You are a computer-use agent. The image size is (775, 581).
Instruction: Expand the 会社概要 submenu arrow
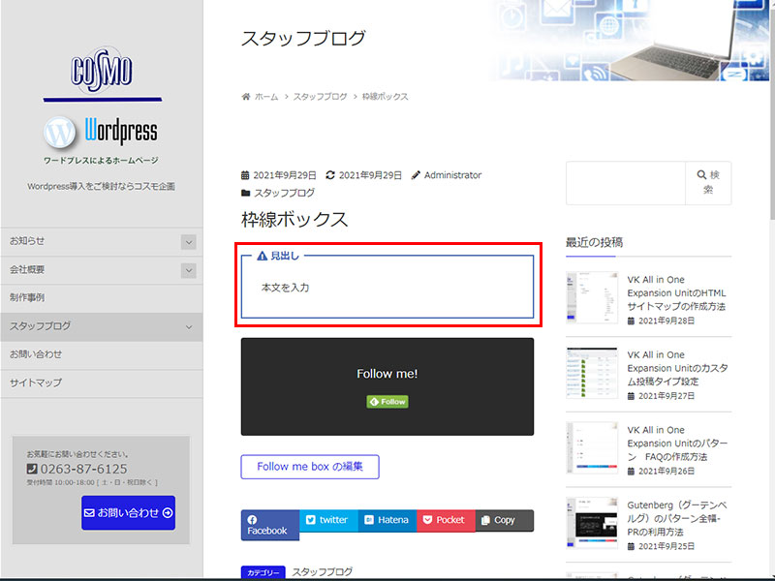pyautogui.click(x=189, y=270)
